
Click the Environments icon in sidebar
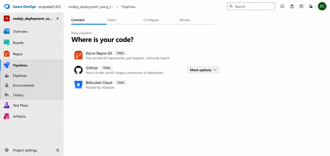[x=7, y=85]
